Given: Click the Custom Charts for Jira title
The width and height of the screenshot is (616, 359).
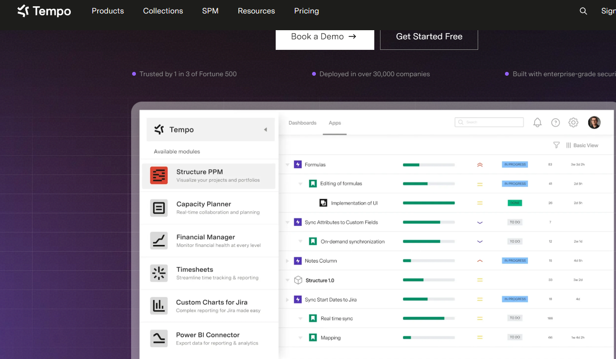Looking at the screenshot, I should [212, 302].
